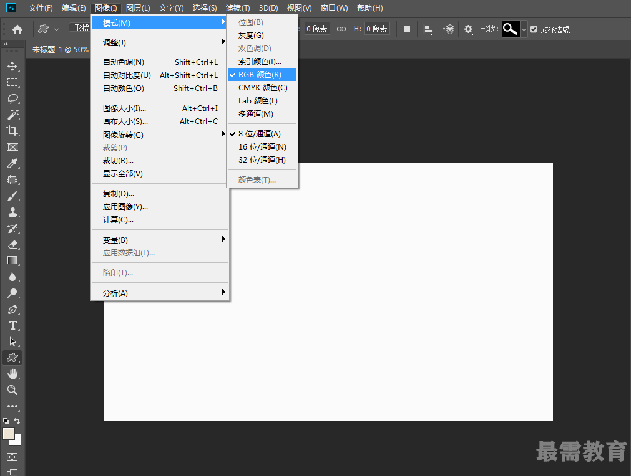Select the Magic Wand tool

[12, 115]
